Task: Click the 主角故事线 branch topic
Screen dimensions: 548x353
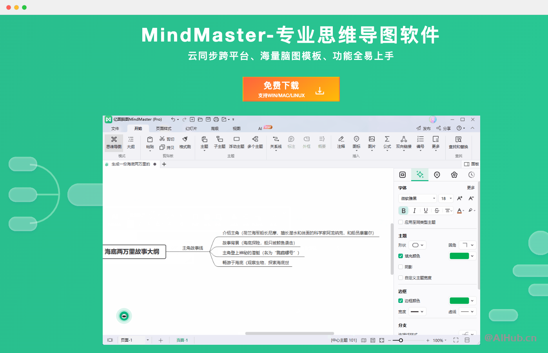Action: click(x=192, y=248)
